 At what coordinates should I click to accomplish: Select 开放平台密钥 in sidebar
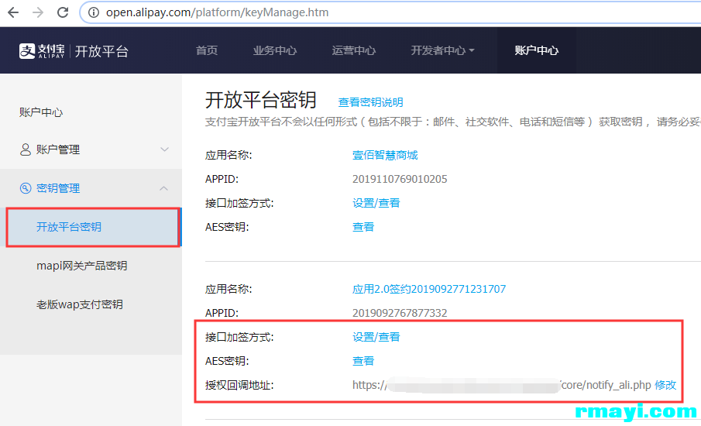93,227
